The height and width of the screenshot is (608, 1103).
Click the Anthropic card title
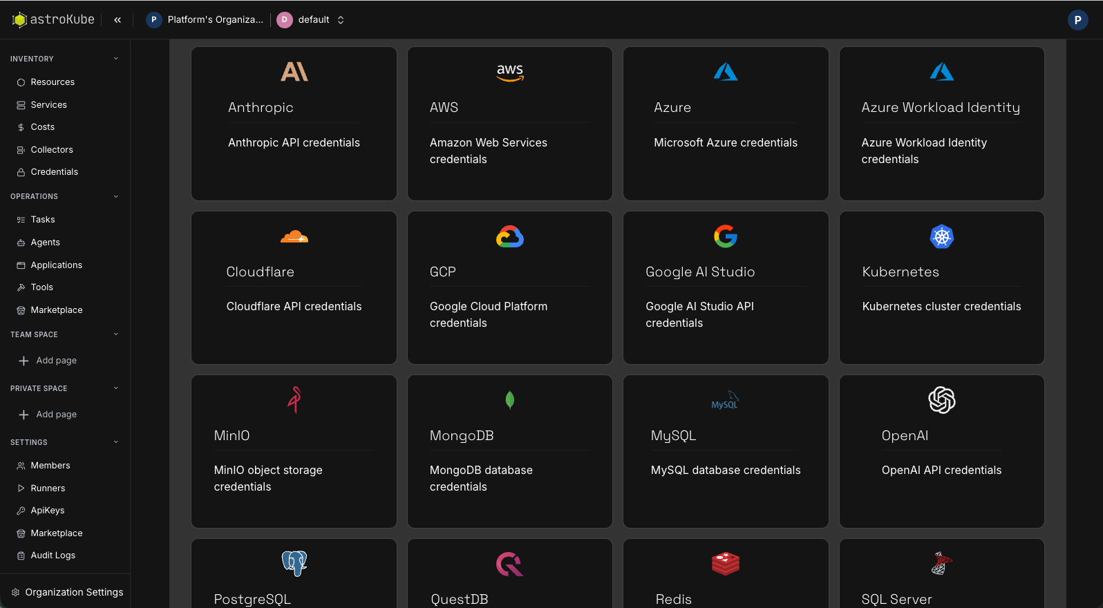click(261, 108)
